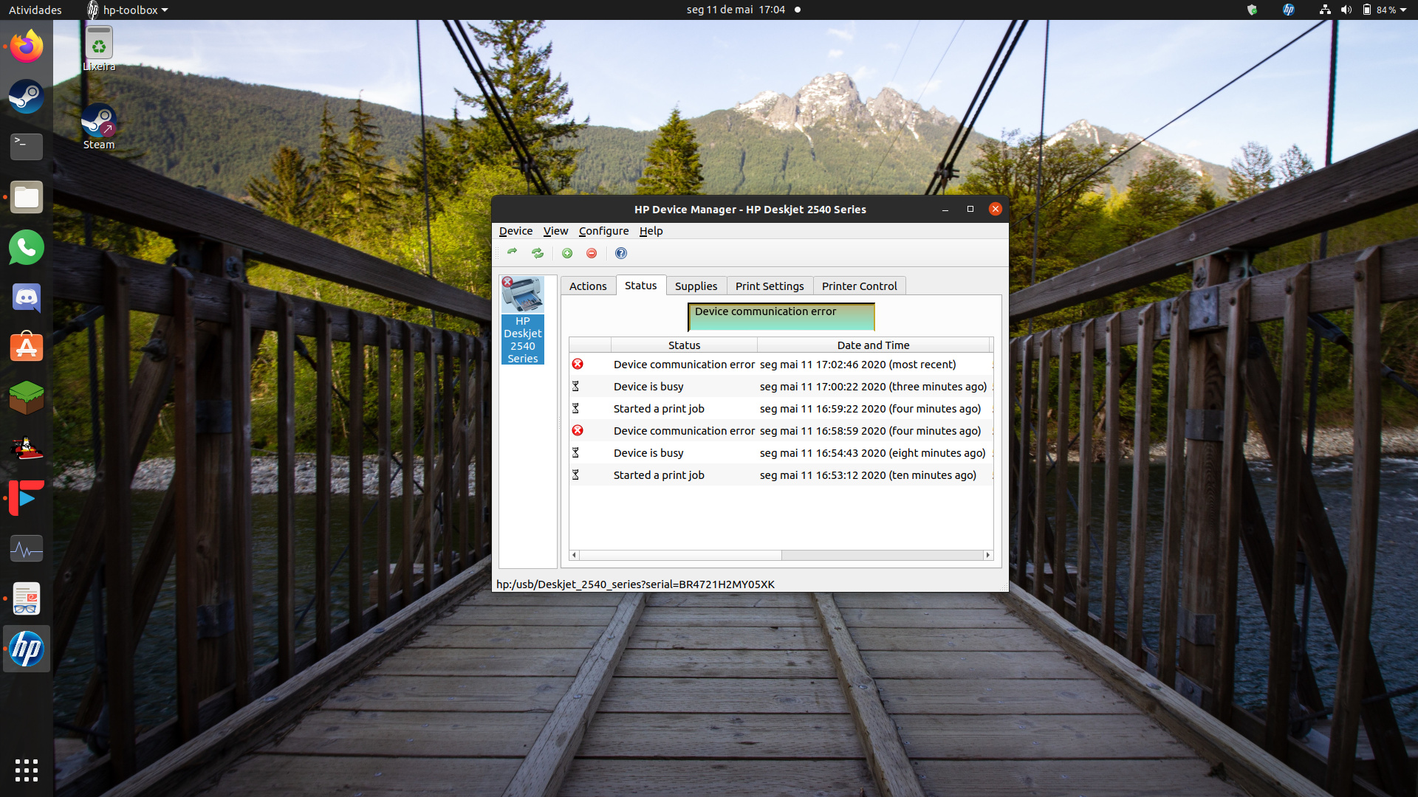Switch to the Supplies tab
The image size is (1418, 797).
pos(696,286)
